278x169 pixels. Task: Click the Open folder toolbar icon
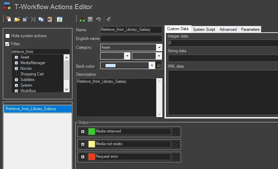click(x=17, y=20)
